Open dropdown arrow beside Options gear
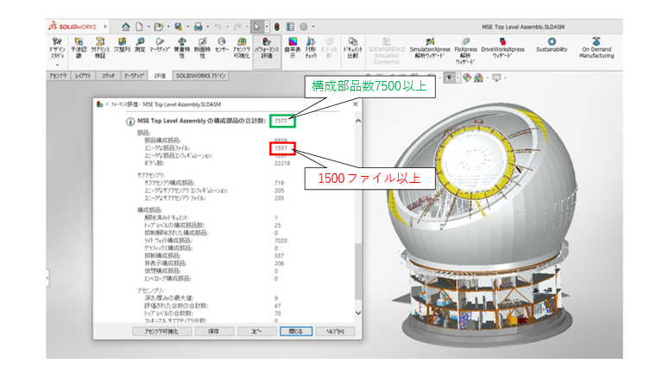The height and width of the screenshot is (376, 669). [x=313, y=27]
